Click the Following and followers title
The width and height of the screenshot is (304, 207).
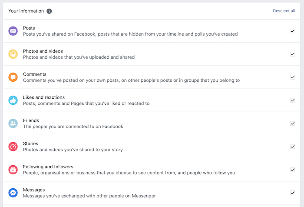(48, 167)
